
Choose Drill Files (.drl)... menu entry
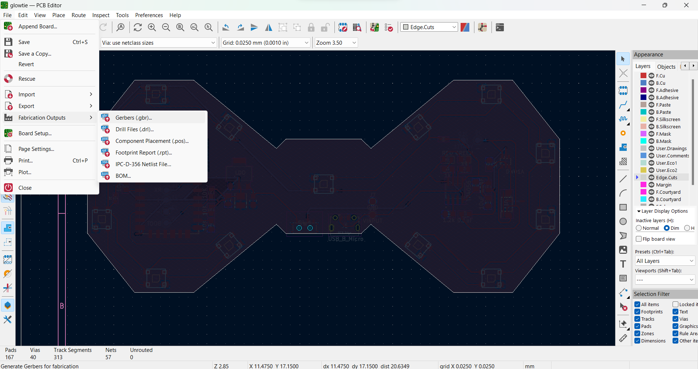click(153, 129)
